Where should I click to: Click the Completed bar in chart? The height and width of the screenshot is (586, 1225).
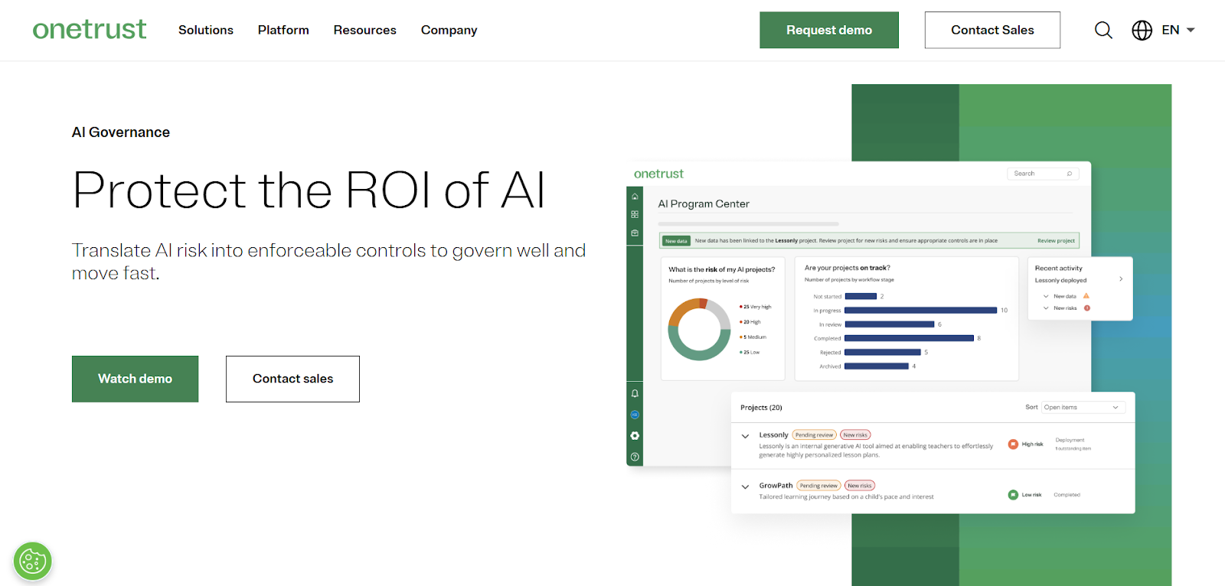(909, 338)
